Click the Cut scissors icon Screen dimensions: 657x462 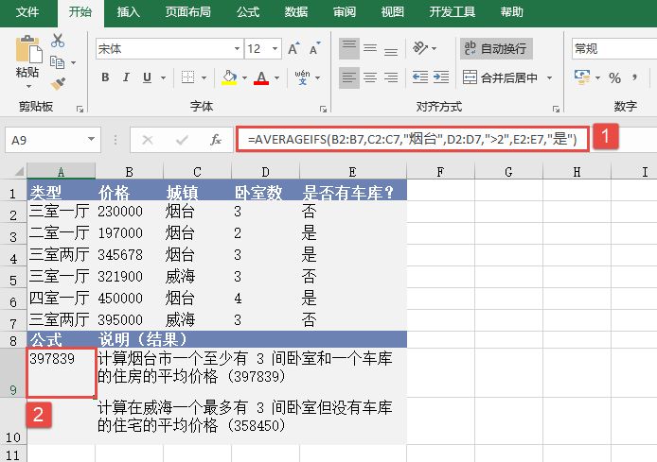tap(58, 41)
